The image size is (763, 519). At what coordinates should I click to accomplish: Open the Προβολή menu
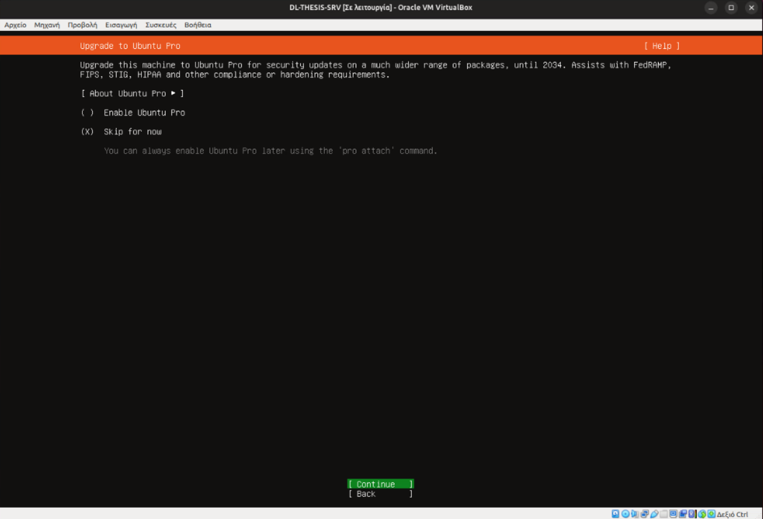coord(82,25)
